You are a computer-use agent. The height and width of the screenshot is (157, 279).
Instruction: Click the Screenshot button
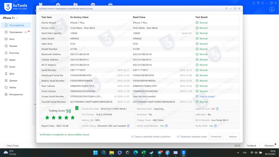pos(216,137)
